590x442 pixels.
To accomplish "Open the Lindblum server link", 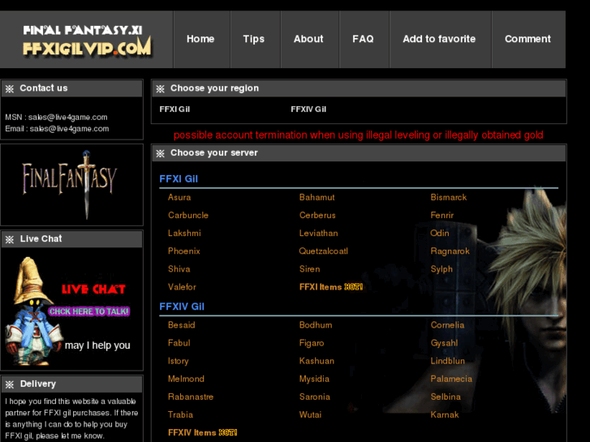I will tap(448, 361).
